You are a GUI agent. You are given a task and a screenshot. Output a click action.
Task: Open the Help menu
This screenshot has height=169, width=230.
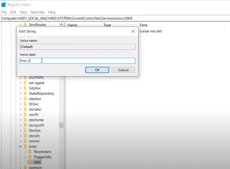52,12
